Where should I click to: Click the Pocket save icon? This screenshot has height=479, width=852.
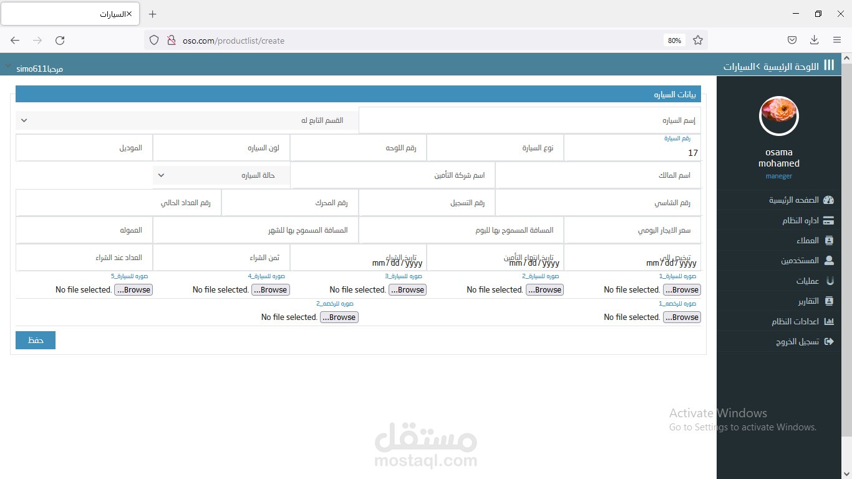point(791,41)
